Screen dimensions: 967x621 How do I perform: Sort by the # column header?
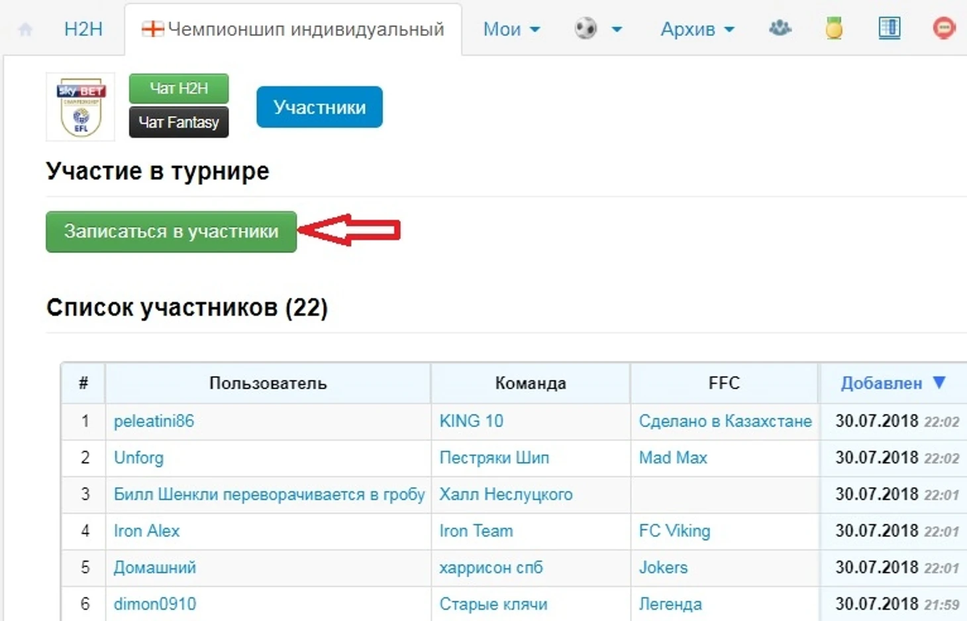83,383
